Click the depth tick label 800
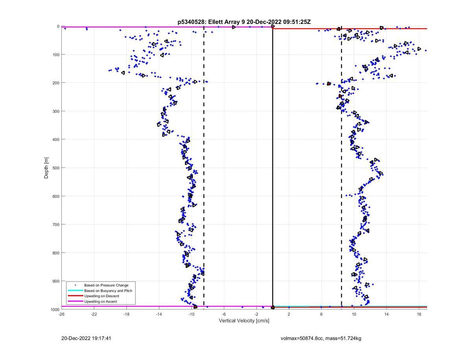472x348 pixels. click(x=56, y=252)
